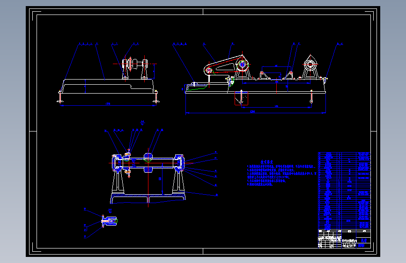
Task: Click the blue-filled shaft circle in belt guard pulley
Action: pyautogui.click(x=243, y=65)
